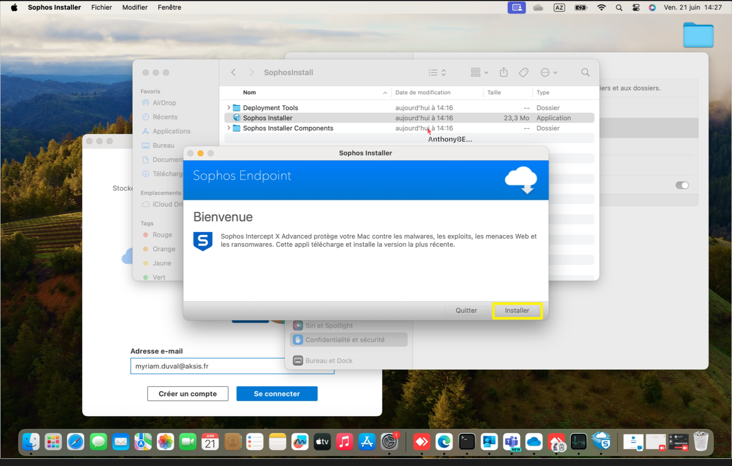Sort Finder list by Date de modification
732x466 pixels.
click(x=423, y=92)
